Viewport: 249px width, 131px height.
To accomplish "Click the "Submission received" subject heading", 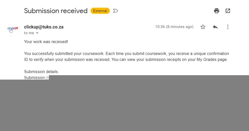I will (56, 11).
